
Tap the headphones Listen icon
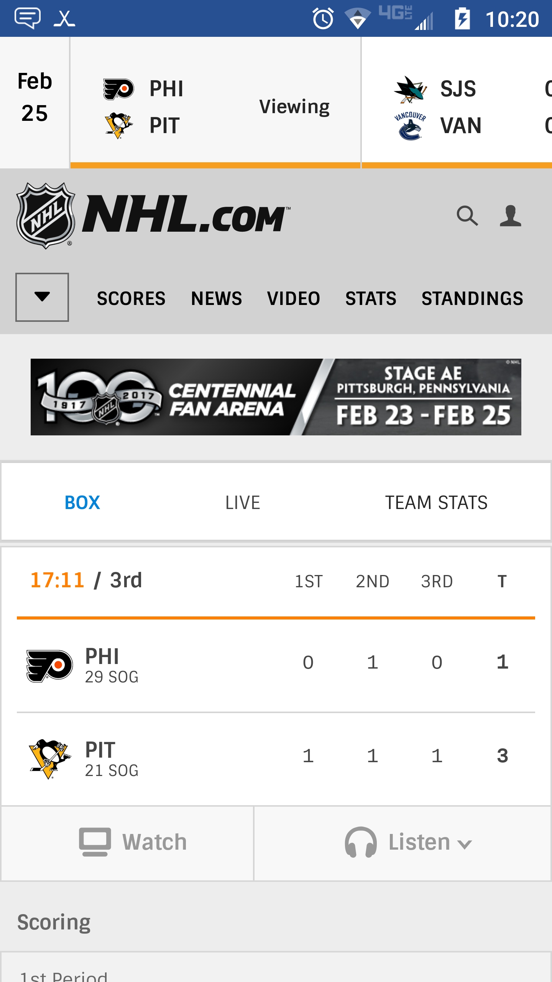pos(361,842)
